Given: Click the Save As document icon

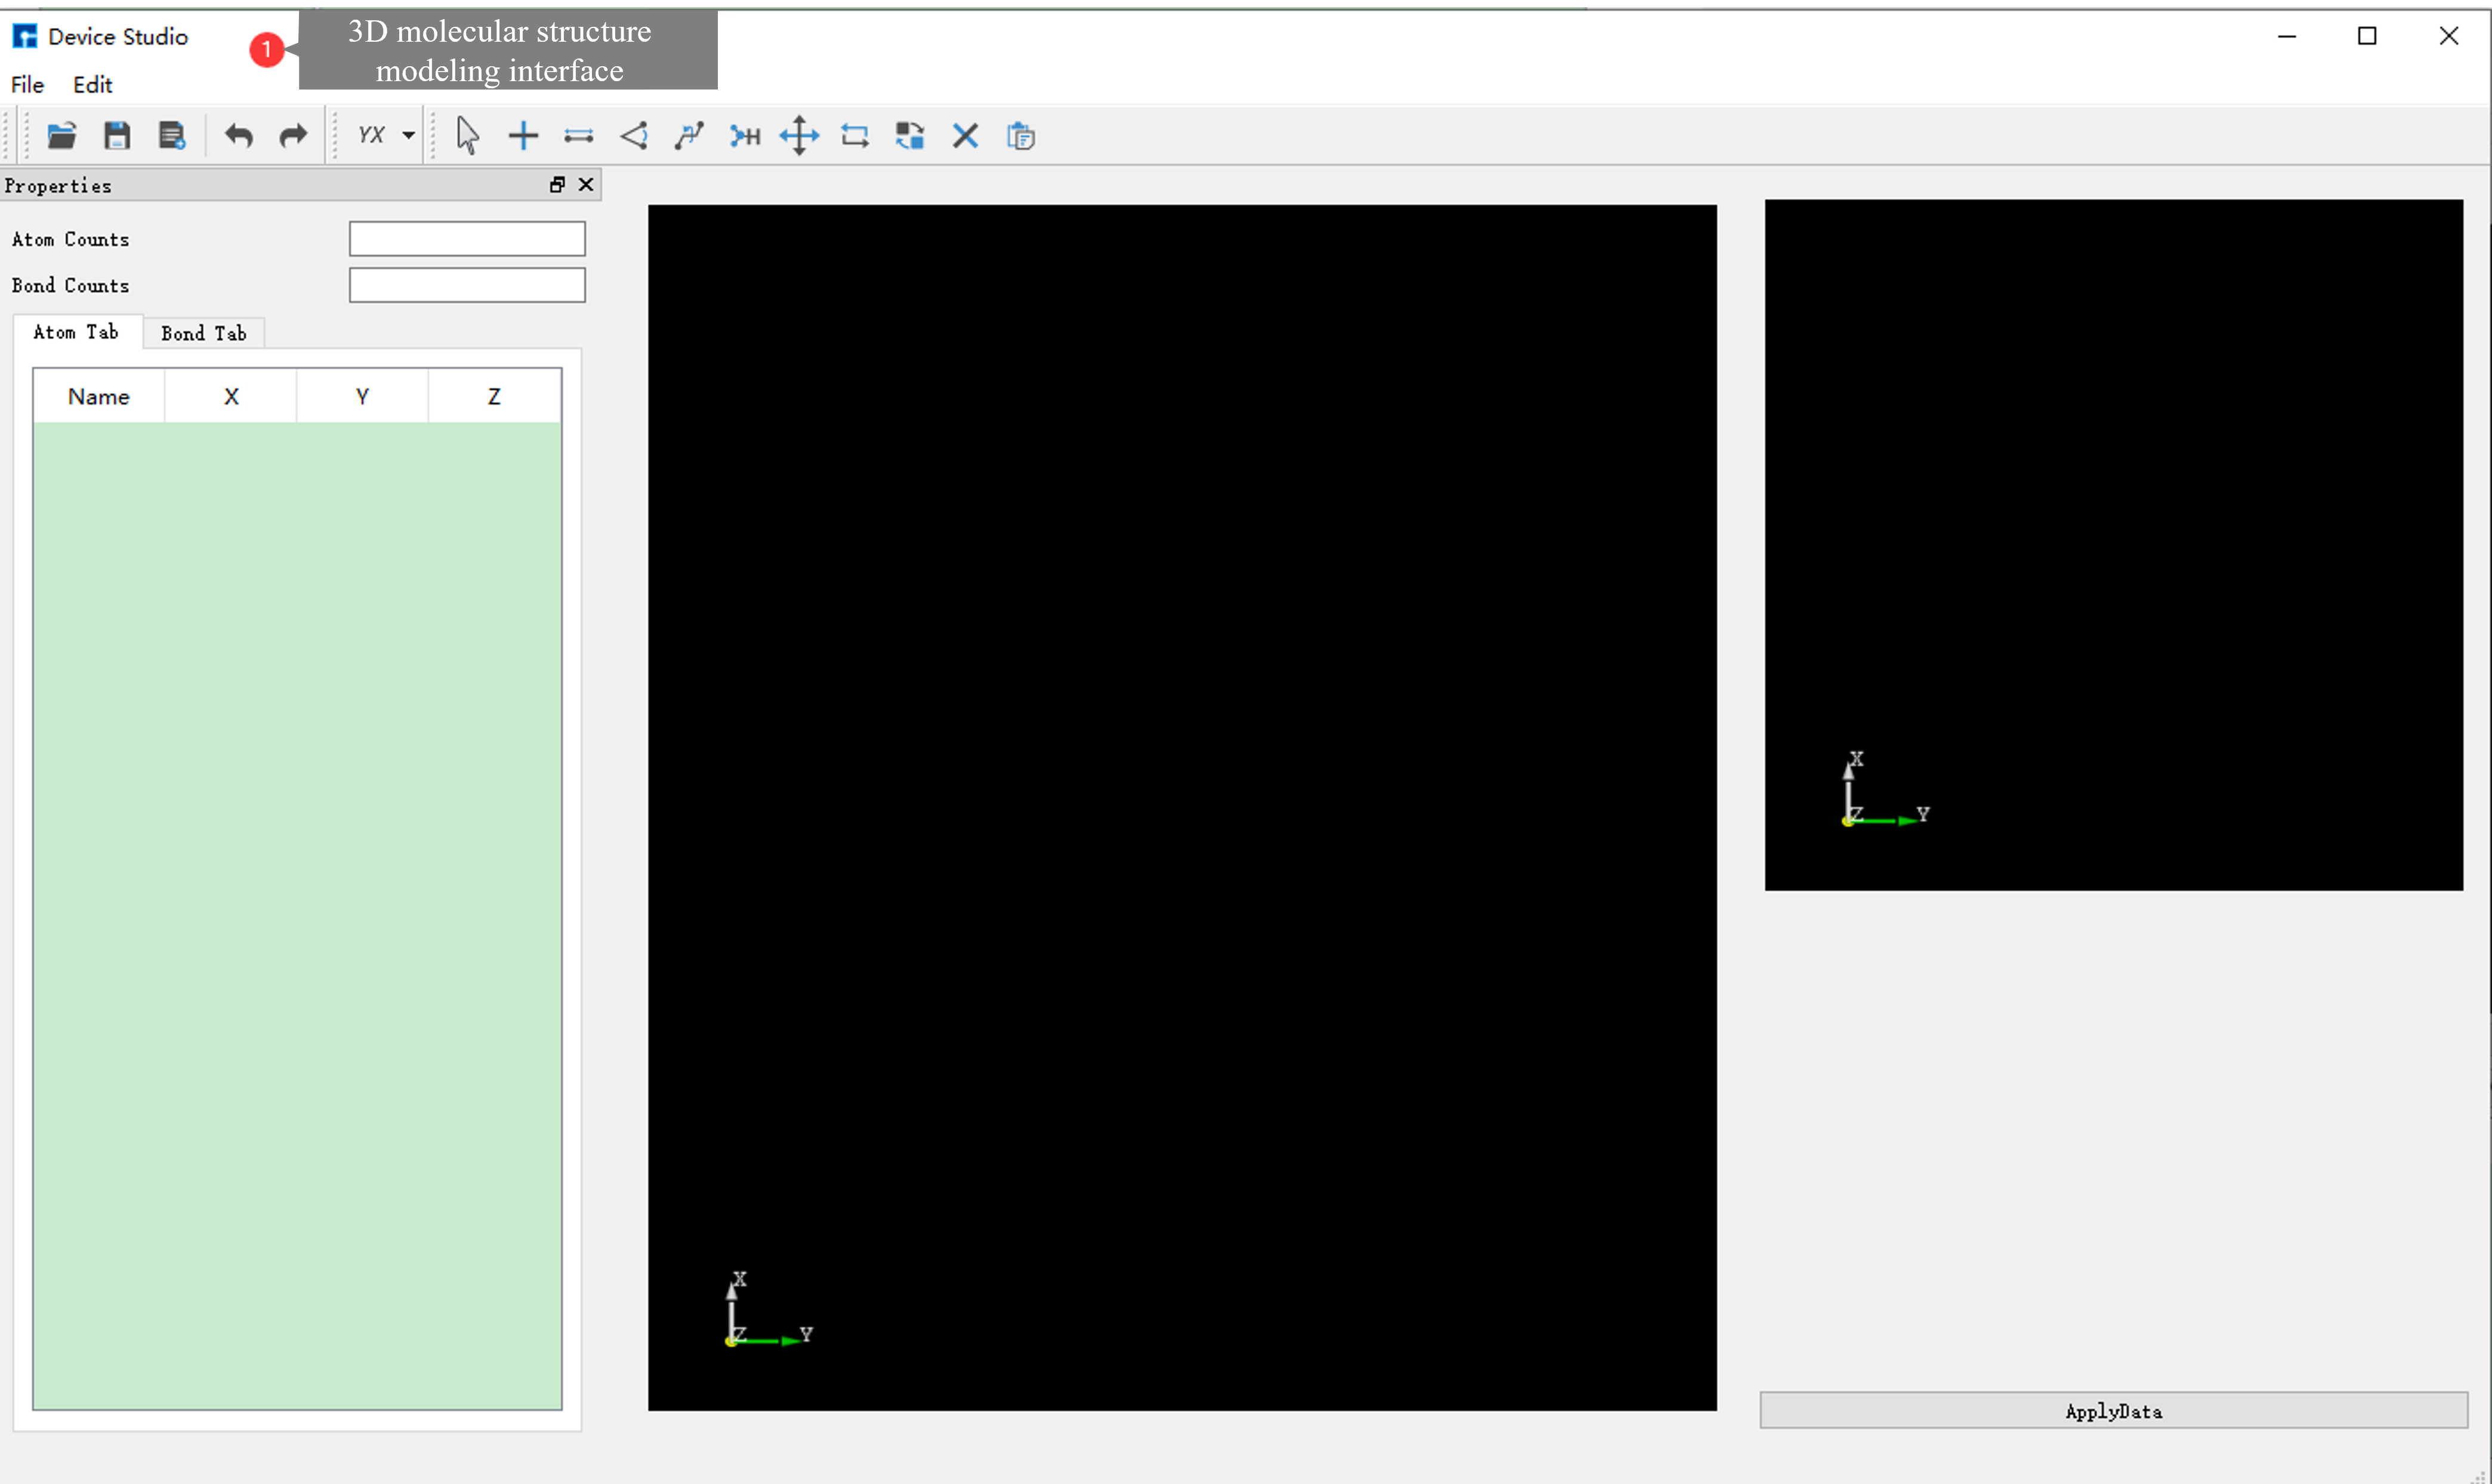Looking at the screenshot, I should 172,135.
